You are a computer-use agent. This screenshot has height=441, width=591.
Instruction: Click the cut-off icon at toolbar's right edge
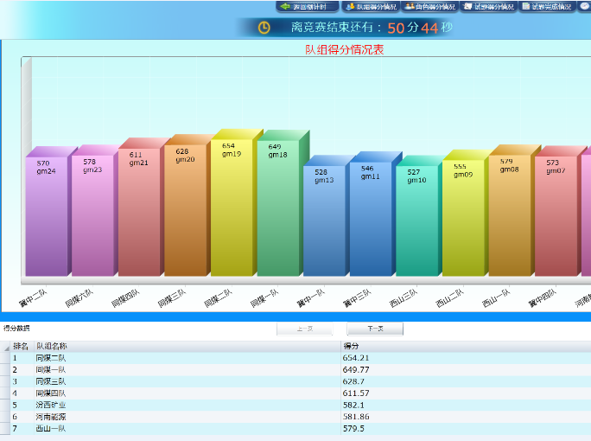coord(585,6)
